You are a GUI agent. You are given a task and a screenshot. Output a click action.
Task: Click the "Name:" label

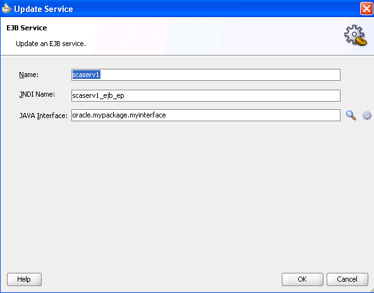pyautogui.click(x=29, y=75)
